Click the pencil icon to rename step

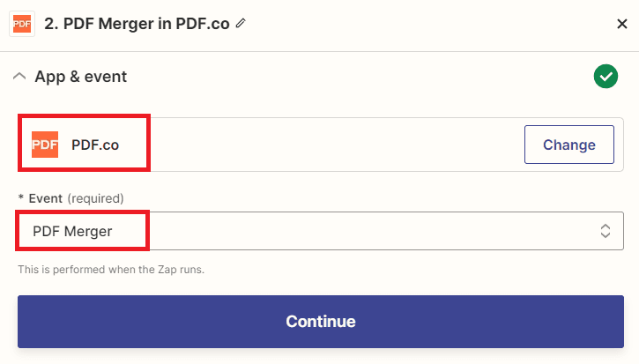click(241, 24)
